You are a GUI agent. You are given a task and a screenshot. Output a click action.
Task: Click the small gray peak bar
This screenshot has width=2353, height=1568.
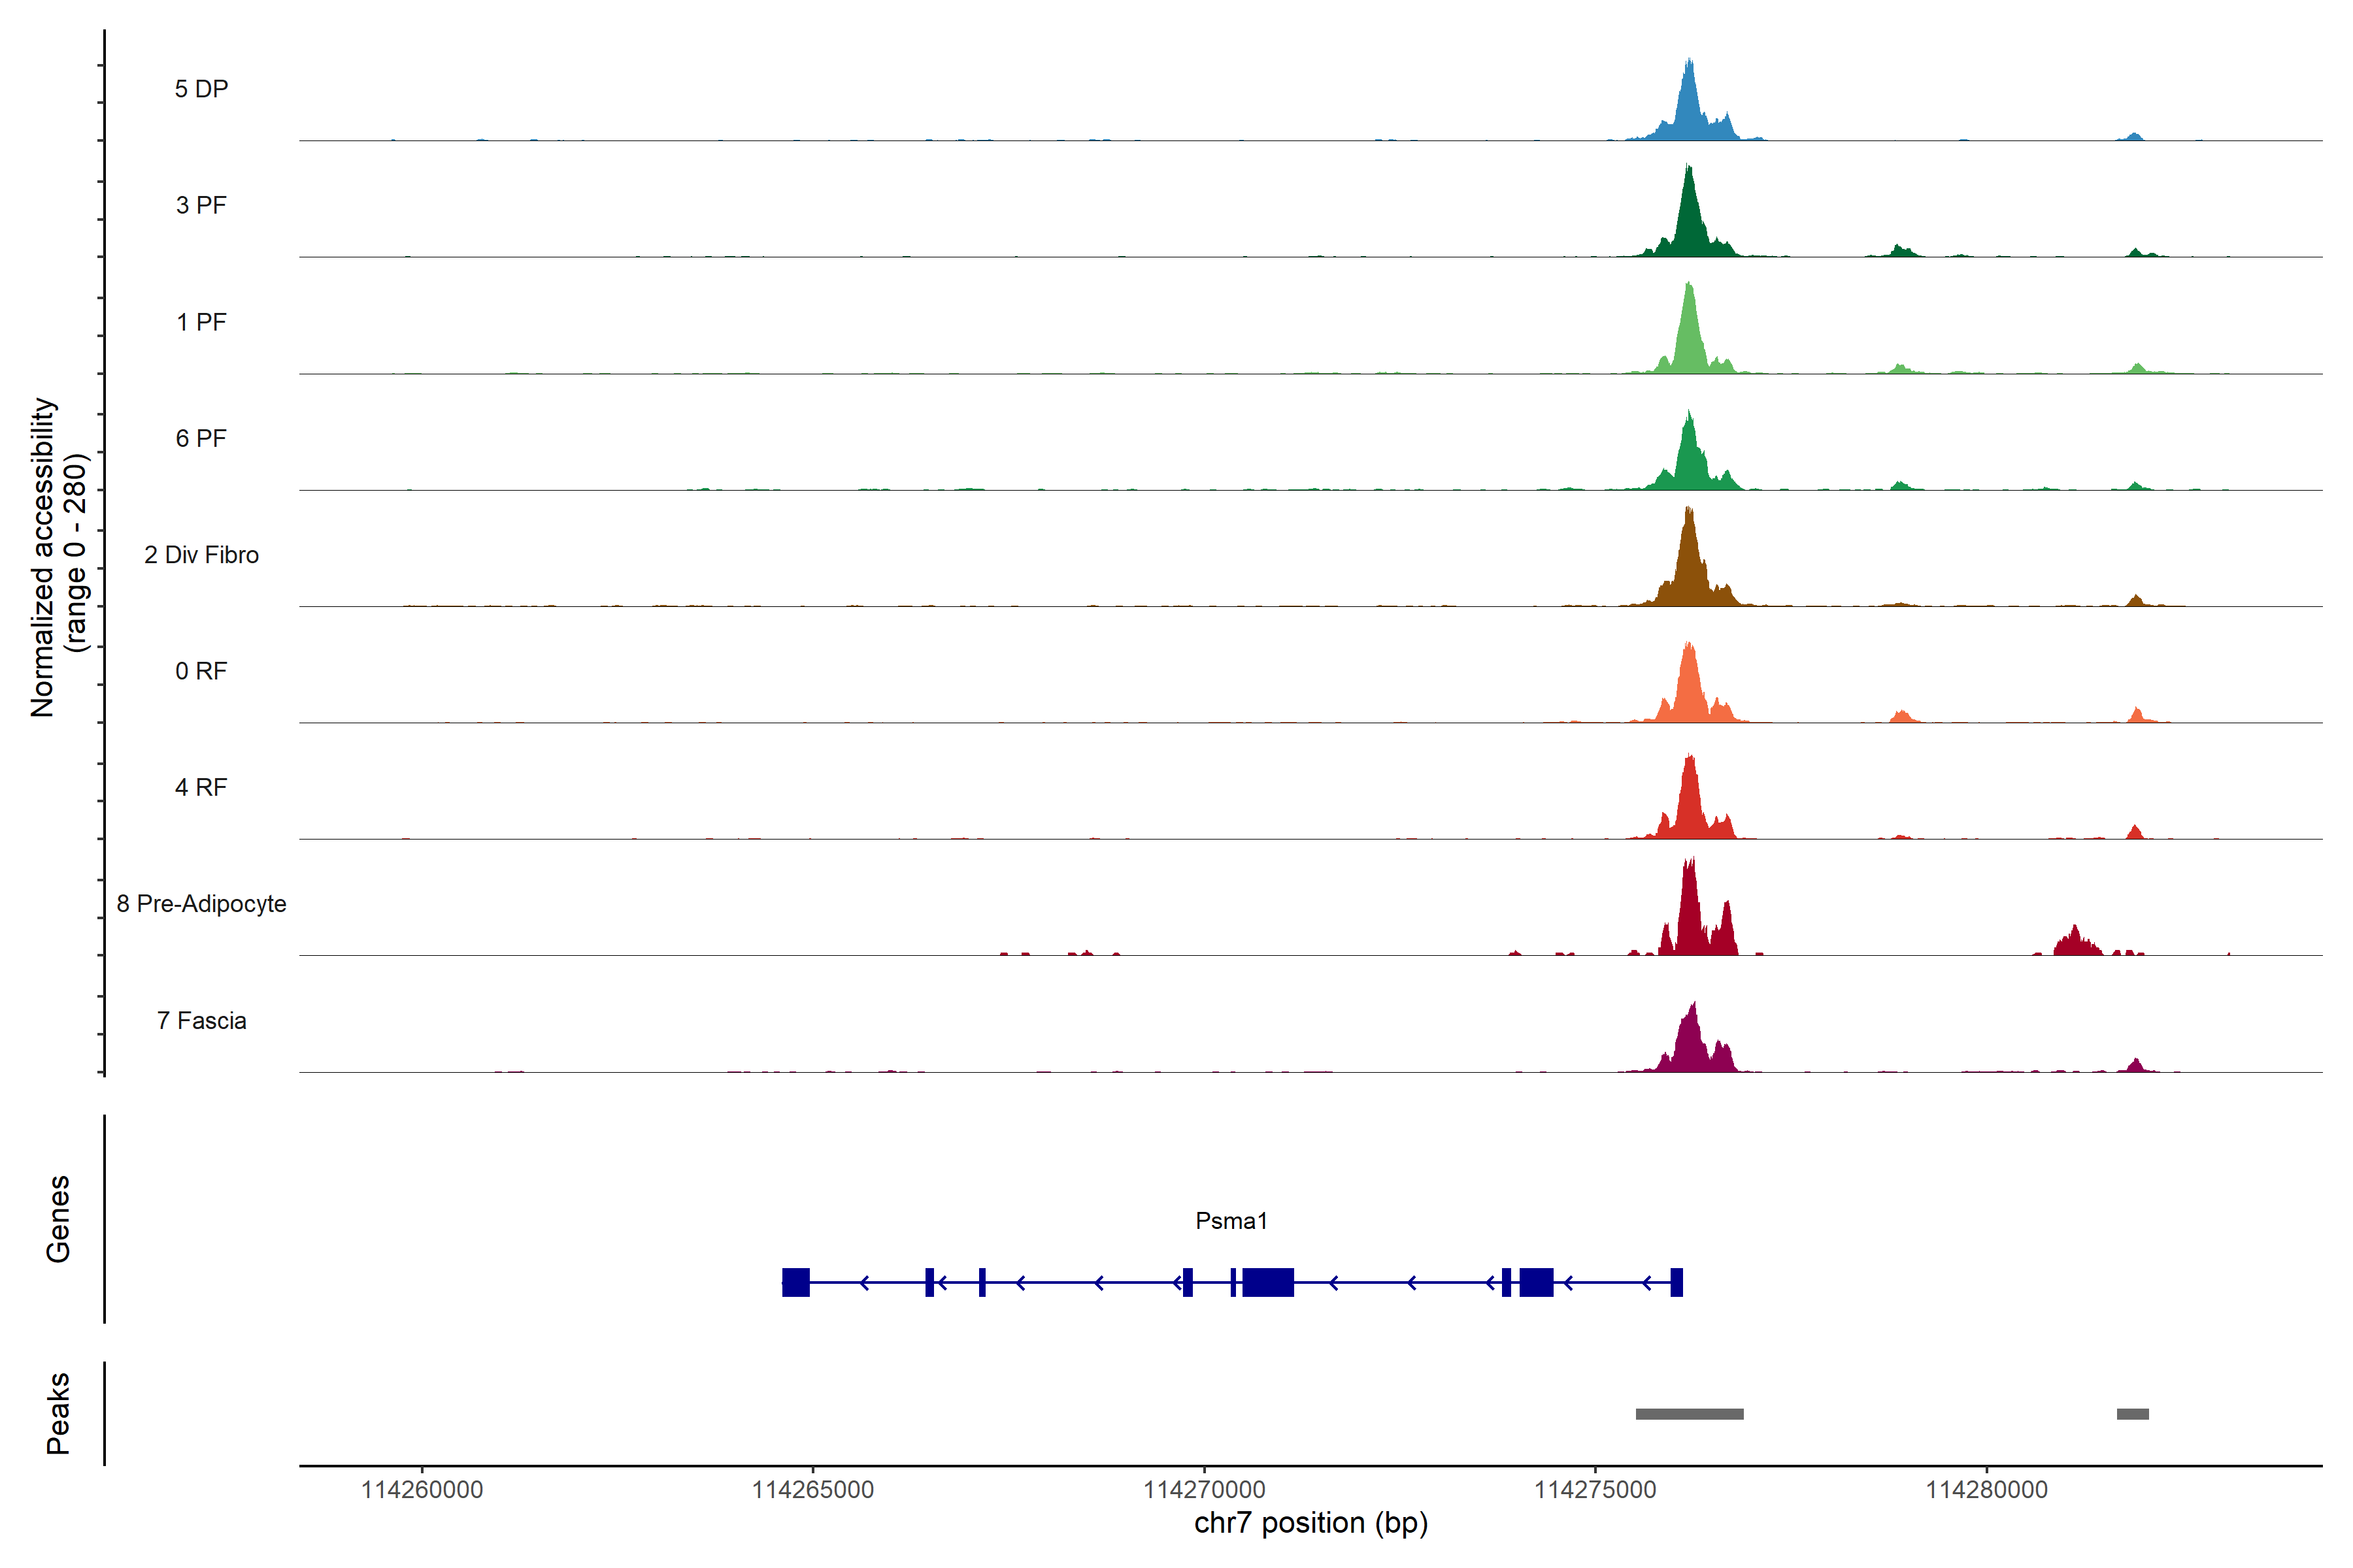(x=2132, y=1414)
